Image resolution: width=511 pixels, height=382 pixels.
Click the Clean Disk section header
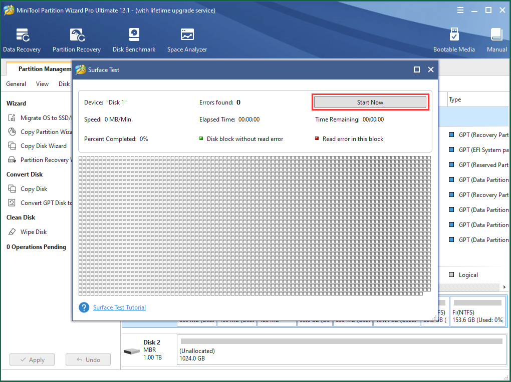(x=21, y=217)
